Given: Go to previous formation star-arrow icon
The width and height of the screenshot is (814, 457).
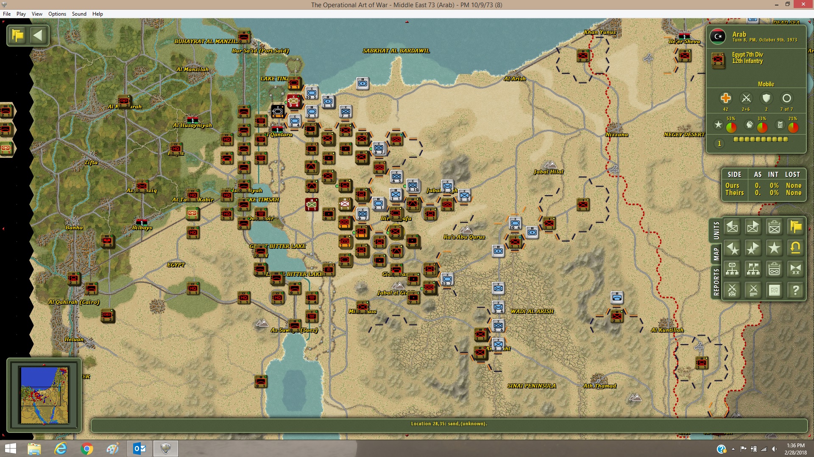Looking at the screenshot, I should (x=732, y=248).
